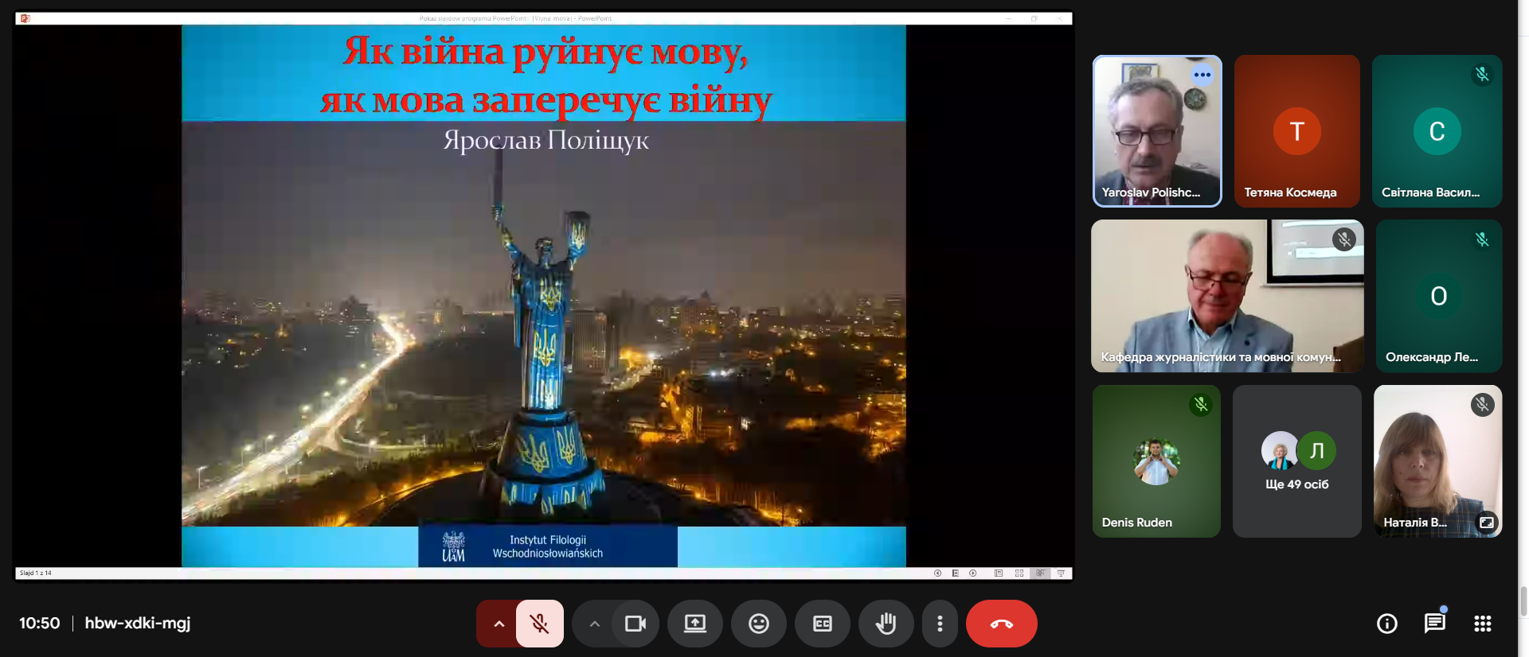Open audio settings chevron beside the microphone
Viewport: 1529px width, 657px height.
499,624
